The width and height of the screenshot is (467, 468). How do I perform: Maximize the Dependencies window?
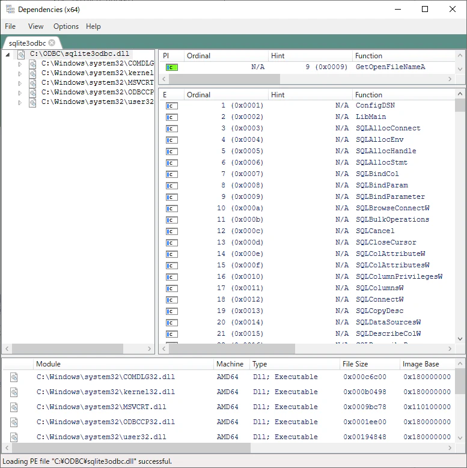click(x=425, y=9)
